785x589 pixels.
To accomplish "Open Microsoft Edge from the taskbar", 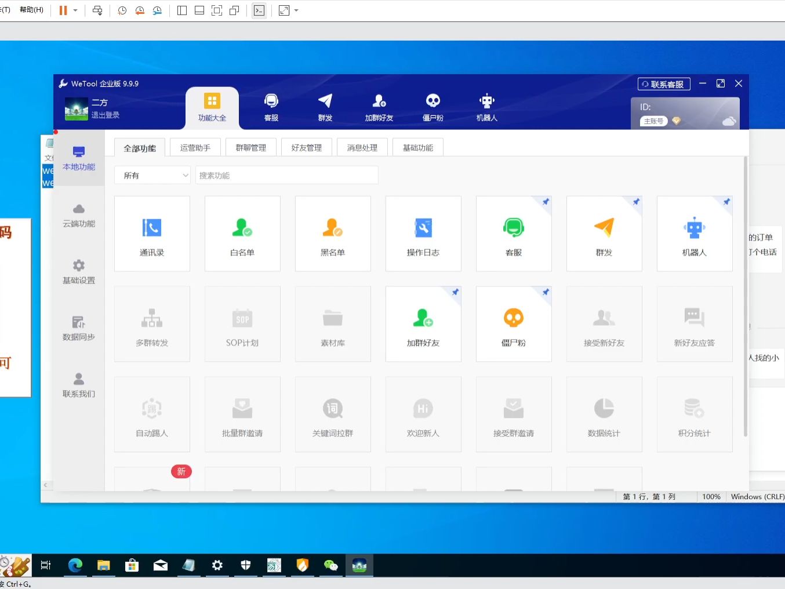I will coord(75,565).
